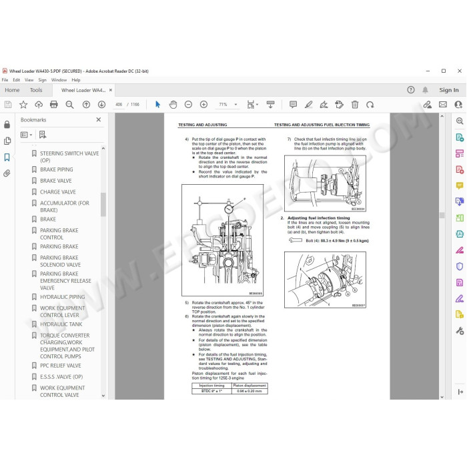The image size is (467, 467).
Task: Click the Sign In button
Action: pos(449,90)
